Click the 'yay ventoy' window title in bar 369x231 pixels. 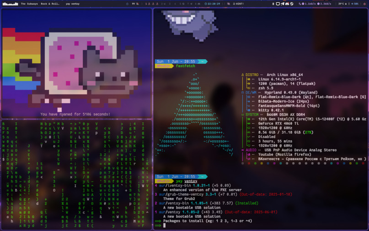point(73,4)
